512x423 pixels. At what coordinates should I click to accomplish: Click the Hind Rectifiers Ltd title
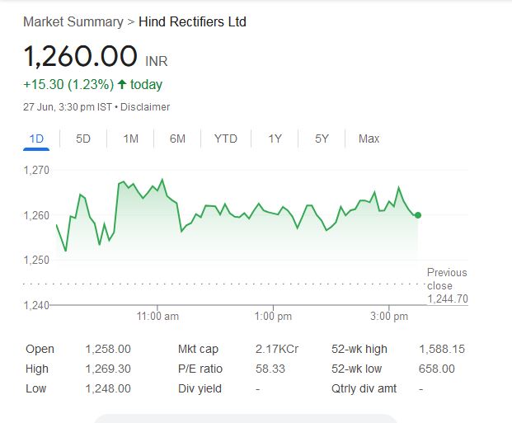coord(192,21)
